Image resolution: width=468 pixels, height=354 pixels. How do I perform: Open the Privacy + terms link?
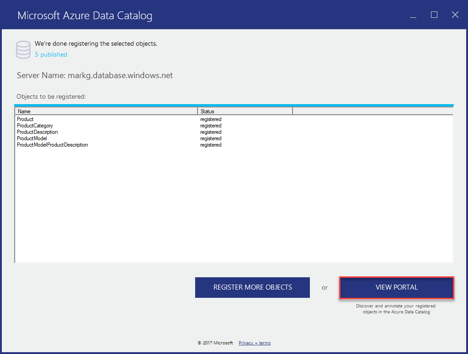[254, 343]
